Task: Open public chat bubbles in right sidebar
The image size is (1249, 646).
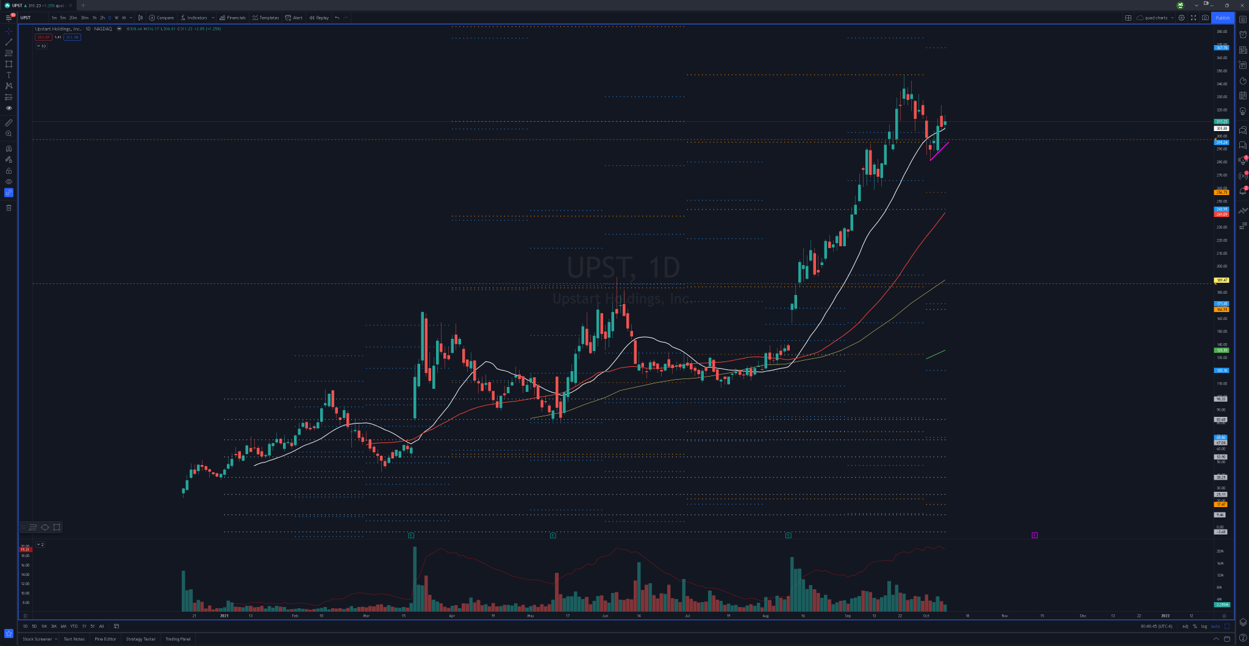Action: 1243,130
